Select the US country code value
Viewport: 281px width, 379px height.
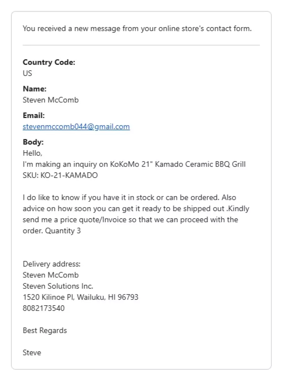[27, 73]
